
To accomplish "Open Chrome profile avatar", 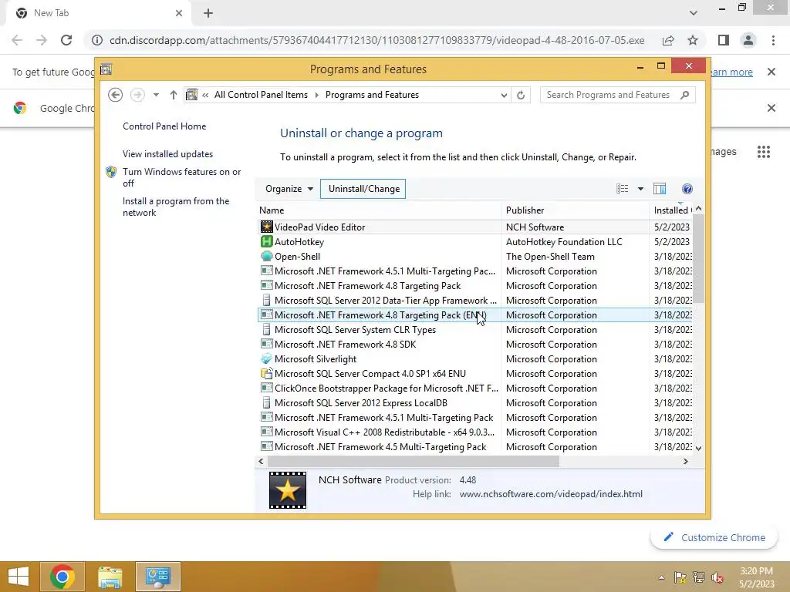I will click(748, 40).
